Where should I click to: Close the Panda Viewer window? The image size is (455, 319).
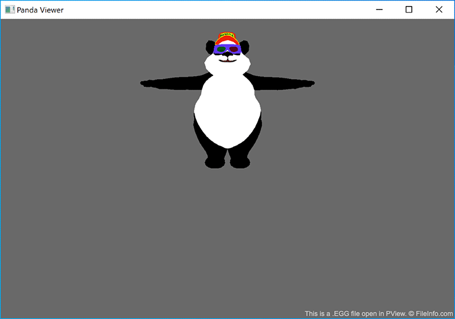(439, 10)
